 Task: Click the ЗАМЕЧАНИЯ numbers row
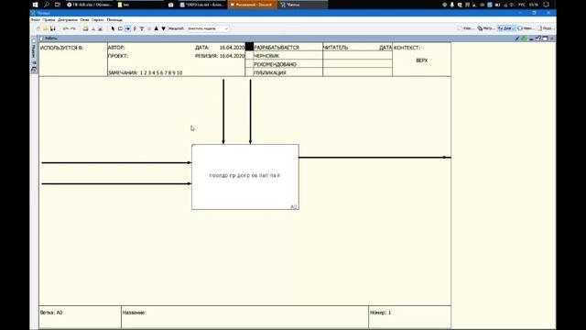[145, 73]
